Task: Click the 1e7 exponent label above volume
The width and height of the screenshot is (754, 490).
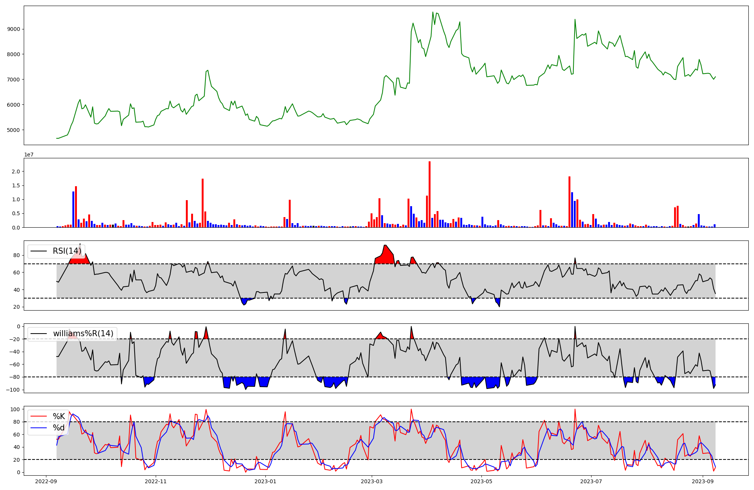Action: [30, 155]
